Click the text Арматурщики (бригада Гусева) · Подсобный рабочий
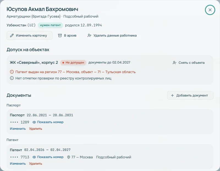The width and height of the screenshot is (220, 171). [53, 16]
